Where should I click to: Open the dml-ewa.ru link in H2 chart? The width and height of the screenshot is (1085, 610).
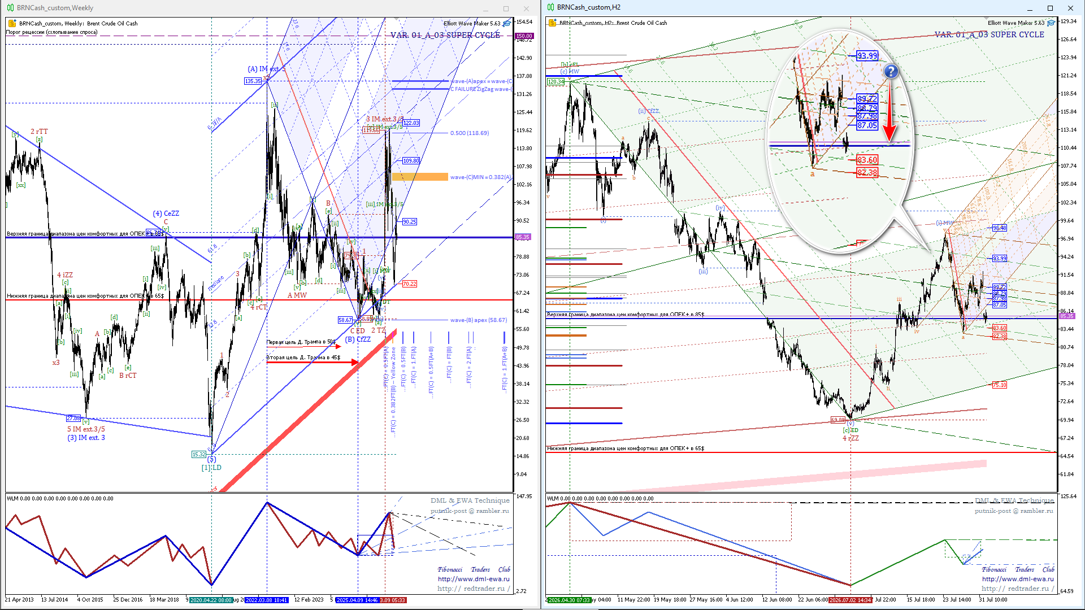tap(1018, 579)
